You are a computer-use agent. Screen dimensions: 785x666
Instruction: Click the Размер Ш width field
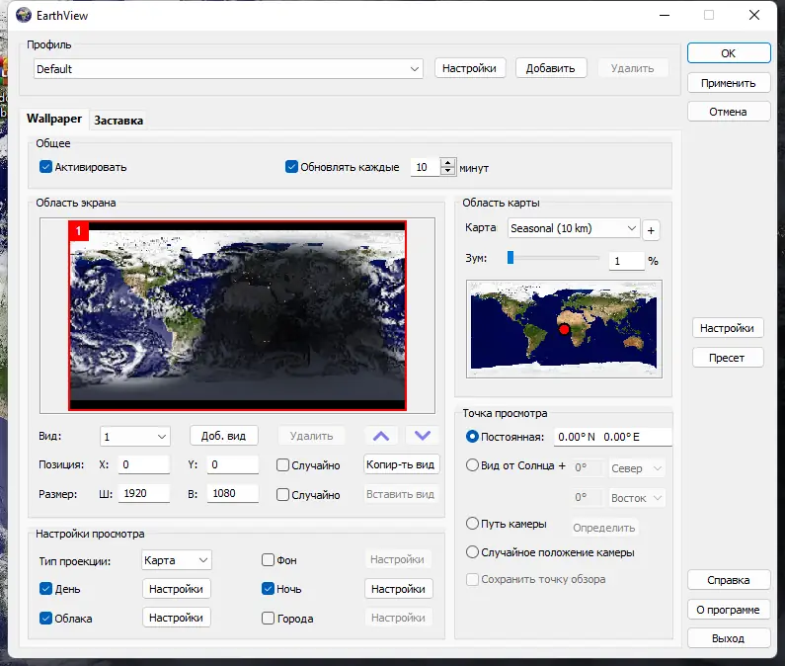[x=144, y=494]
